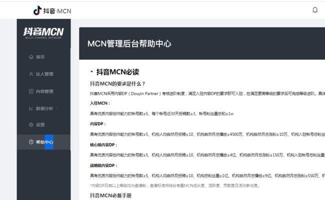The height and width of the screenshot is (200, 325).
Task: Click the 抖音MCN必备手册 heading
Action: coord(110,195)
